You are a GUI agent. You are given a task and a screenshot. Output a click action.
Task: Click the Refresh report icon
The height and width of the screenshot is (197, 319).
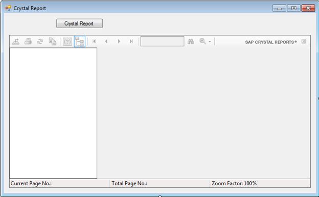40,41
